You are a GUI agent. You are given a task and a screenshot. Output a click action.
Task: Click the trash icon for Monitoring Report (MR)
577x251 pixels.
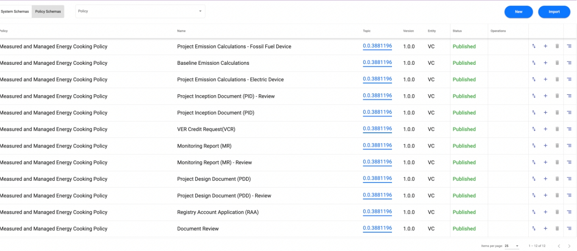tap(557, 146)
